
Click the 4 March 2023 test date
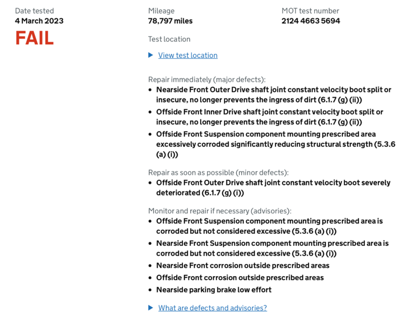[39, 21]
